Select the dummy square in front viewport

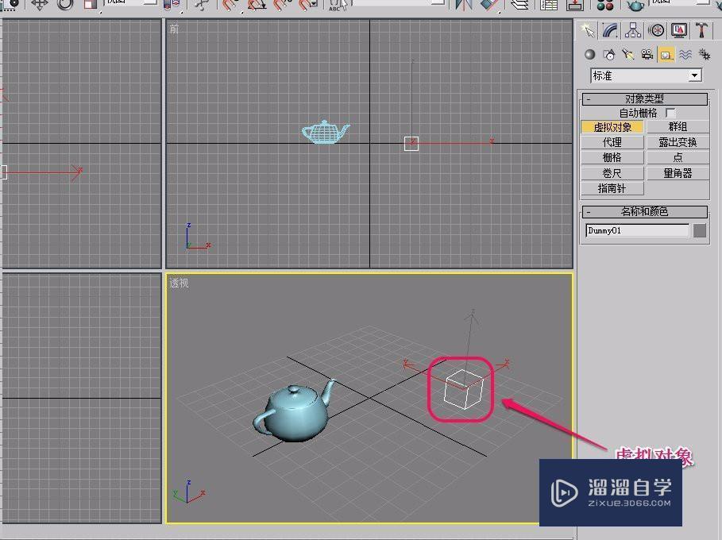pyautogui.click(x=411, y=144)
